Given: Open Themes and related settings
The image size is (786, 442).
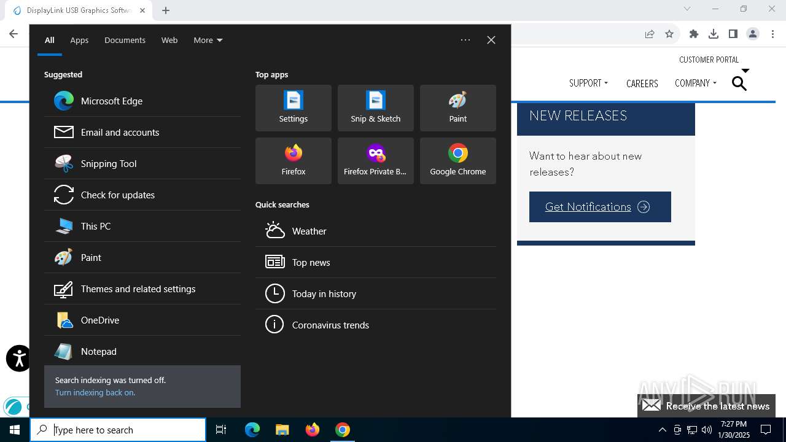Looking at the screenshot, I should tap(142, 289).
